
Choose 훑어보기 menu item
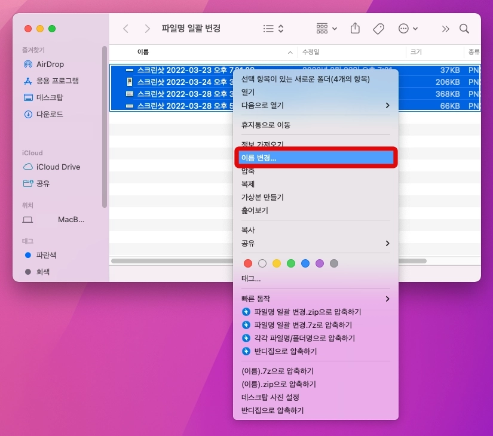(x=316, y=211)
